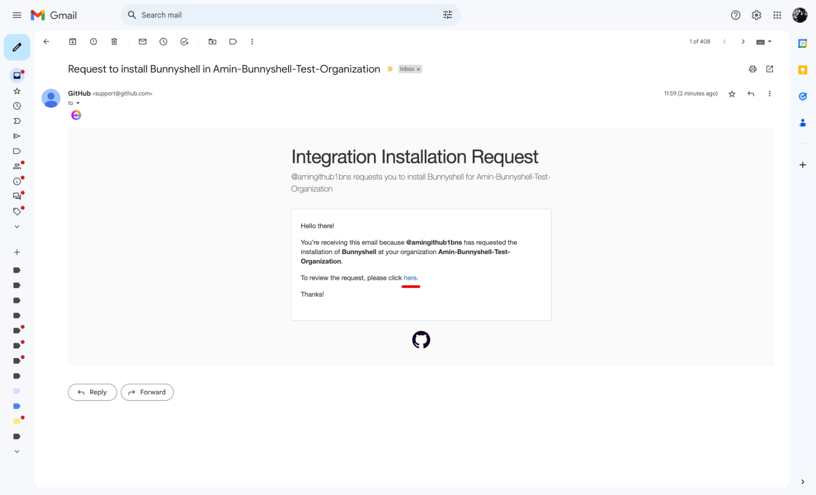Open Inbox in the left sidebar
The width and height of the screenshot is (816, 495).
coord(17,76)
